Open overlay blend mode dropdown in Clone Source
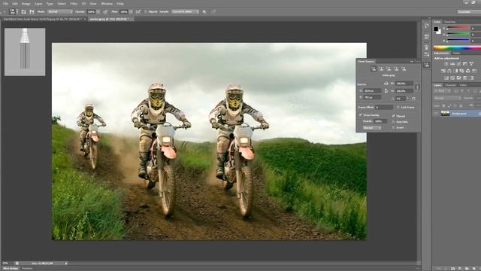481x271 pixels. pyautogui.click(x=372, y=127)
